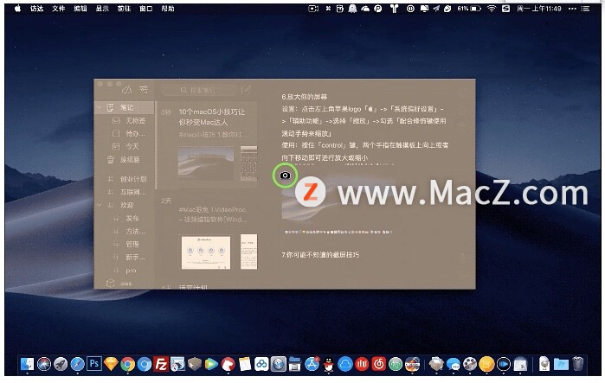Image resolution: width=605 pixels, height=383 pixels.
Task: Open NetEase Music red icon in Dock
Action: [x=378, y=364]
